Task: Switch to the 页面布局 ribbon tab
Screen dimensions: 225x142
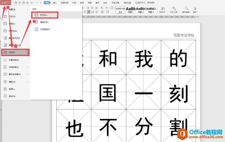Action: point(64,3)
